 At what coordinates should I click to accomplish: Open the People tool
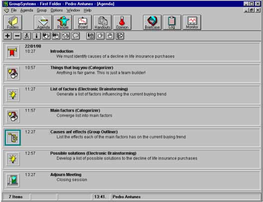point(63,22)
